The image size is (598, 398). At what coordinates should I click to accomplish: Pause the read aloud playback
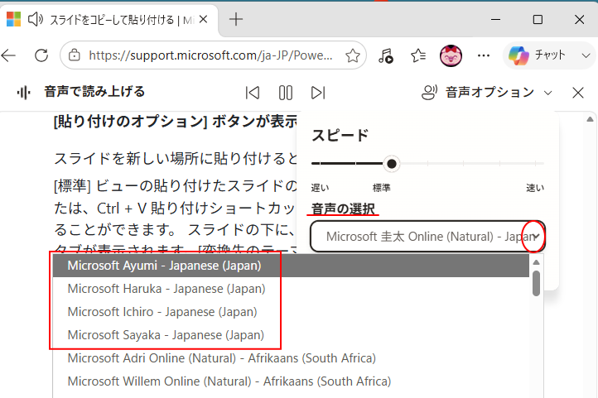tap(285, 93)
